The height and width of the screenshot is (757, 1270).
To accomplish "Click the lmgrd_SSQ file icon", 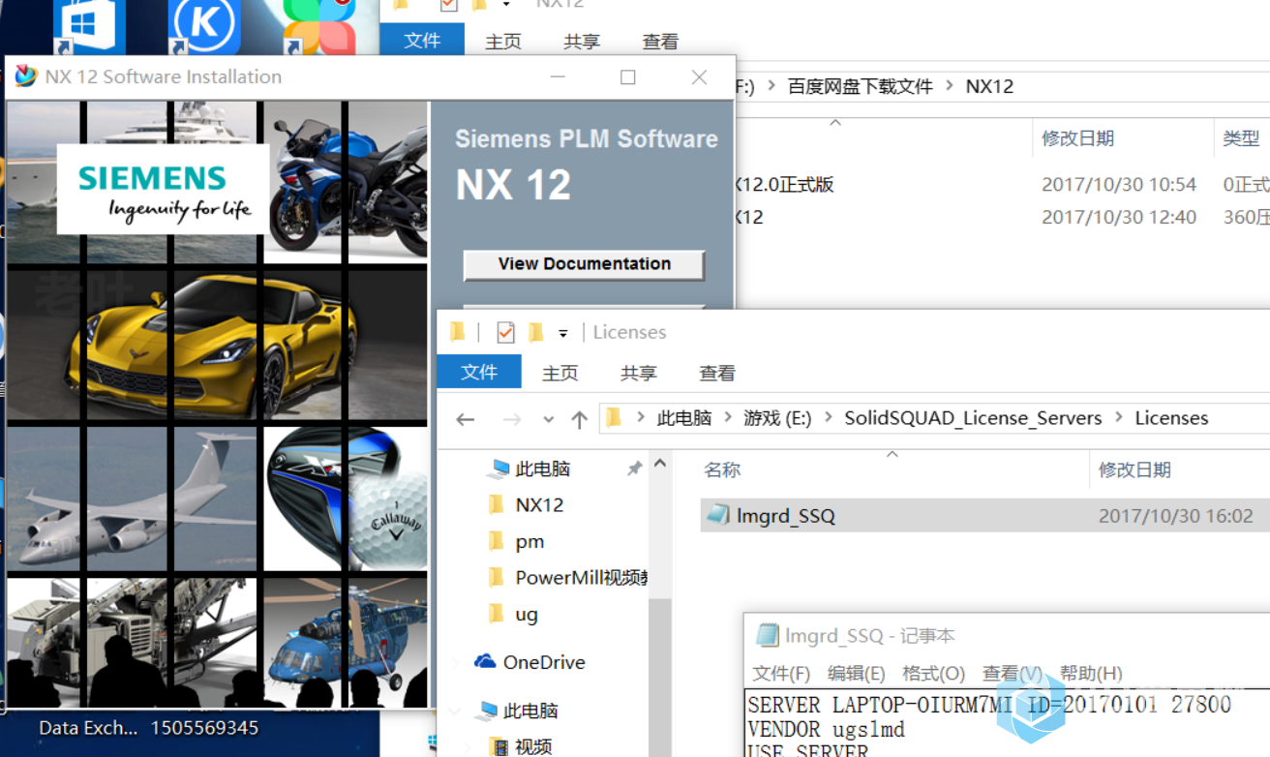I will click(717, 515).
